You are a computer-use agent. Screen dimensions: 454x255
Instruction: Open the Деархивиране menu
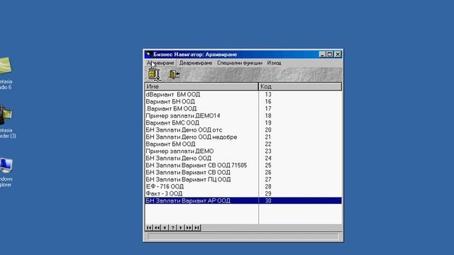196,63
